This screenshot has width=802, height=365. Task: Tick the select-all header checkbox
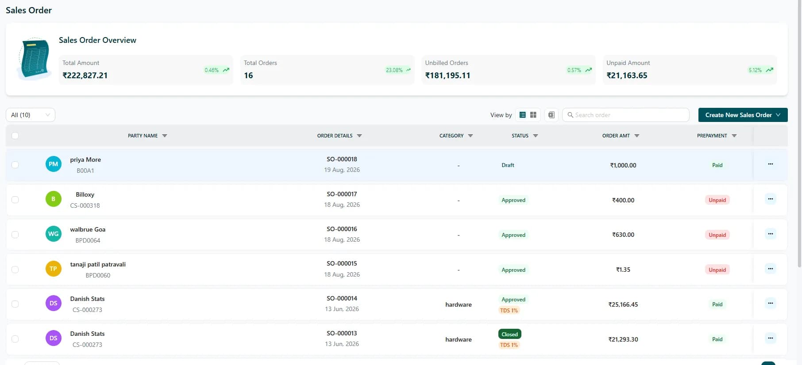tap(15, 136)
